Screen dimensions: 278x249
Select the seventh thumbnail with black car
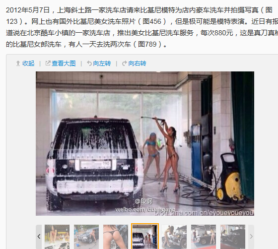pos(233,237)
